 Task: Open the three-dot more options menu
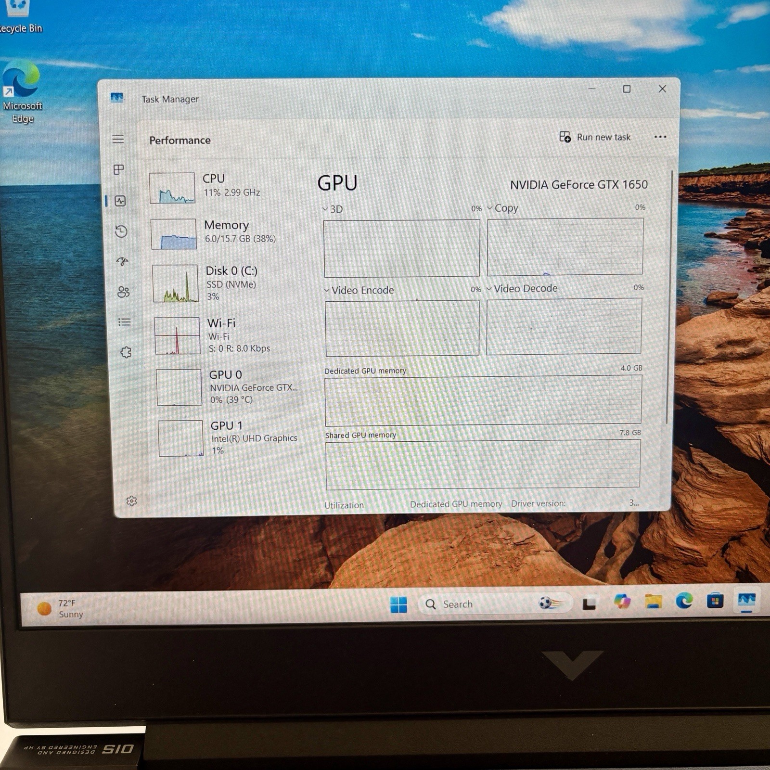tap(660, 137)
